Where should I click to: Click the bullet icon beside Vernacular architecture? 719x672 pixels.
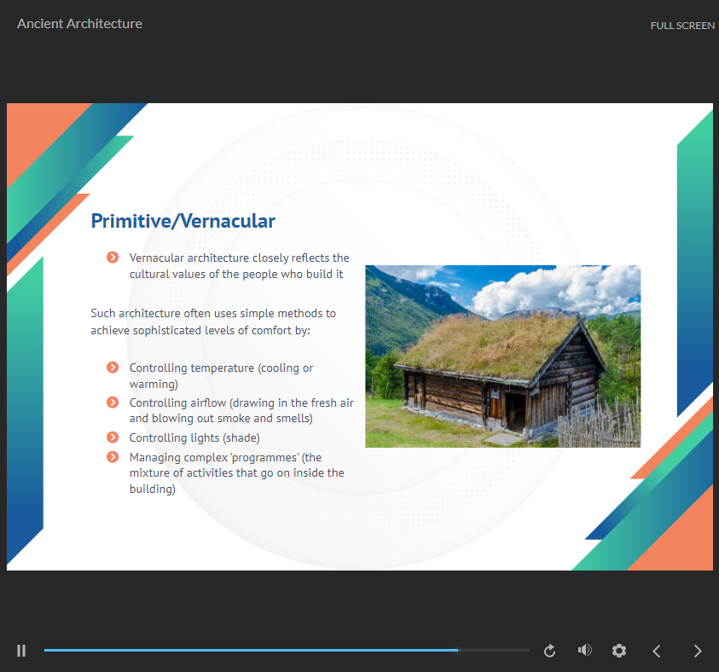pyautogui.click(x=113, y=258)
